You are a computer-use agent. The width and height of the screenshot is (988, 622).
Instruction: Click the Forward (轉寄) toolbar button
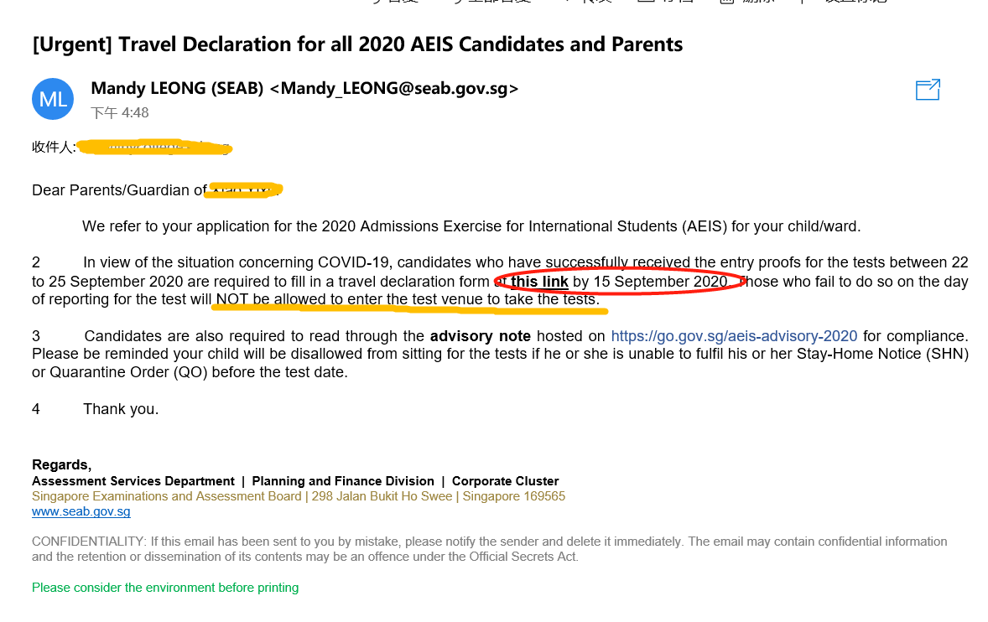588,2
